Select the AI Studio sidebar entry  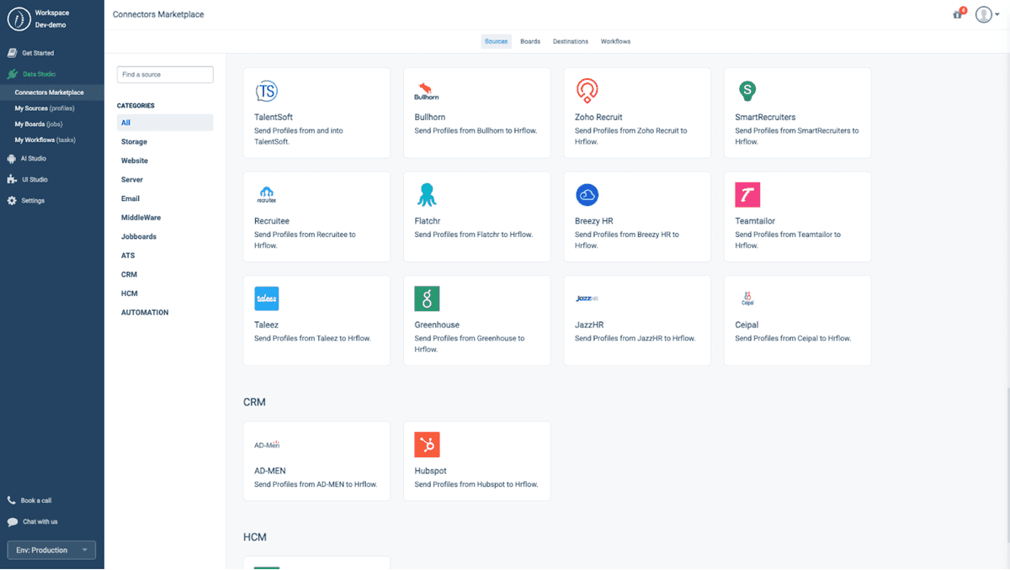(x=34, y=160)
